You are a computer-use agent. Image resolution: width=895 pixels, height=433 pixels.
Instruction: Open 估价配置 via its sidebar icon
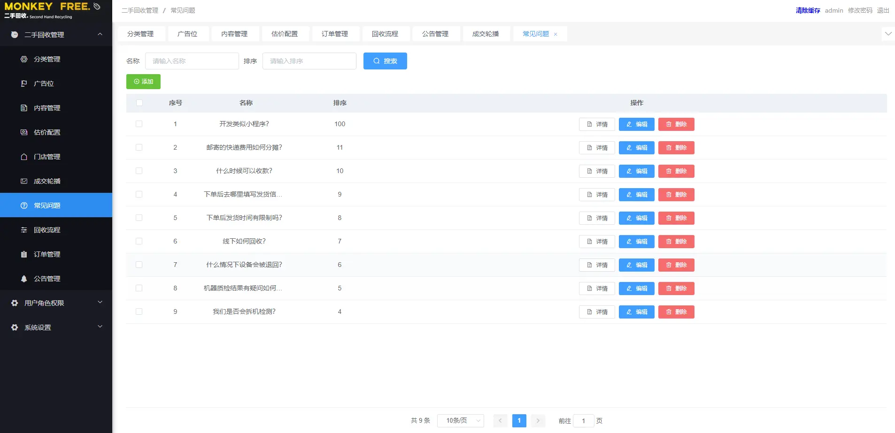24,132
